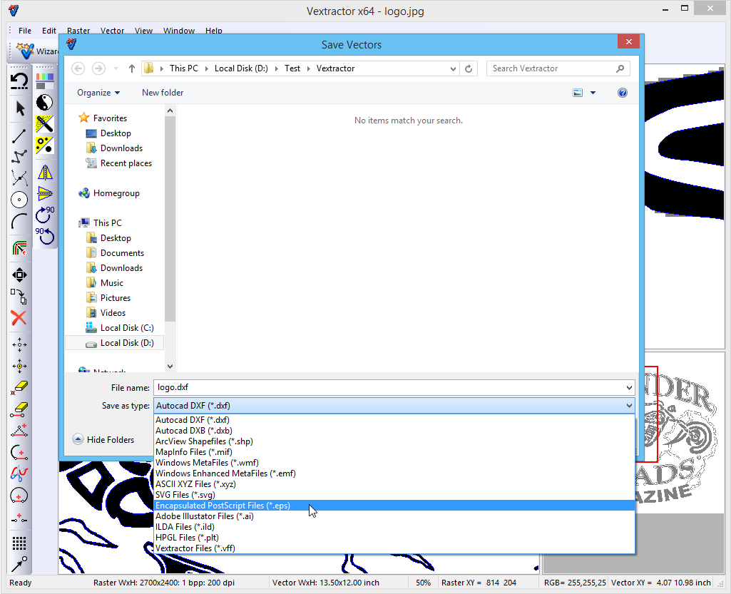The height and width of the screenshot is (594, 731).
Task: Select the arrow pointer tool
Action: pos(20,108)
